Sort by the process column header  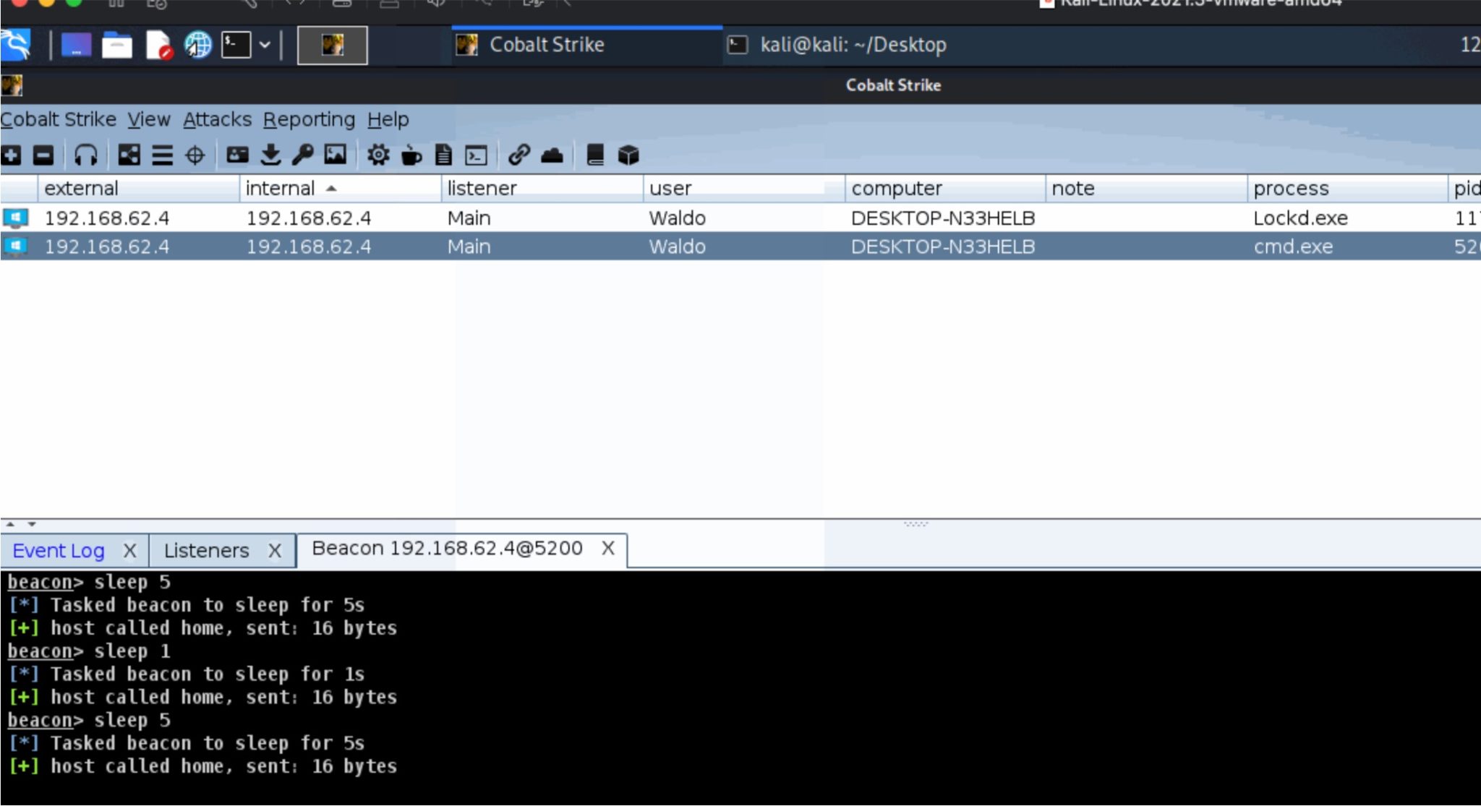click(x=1348, y=189)
